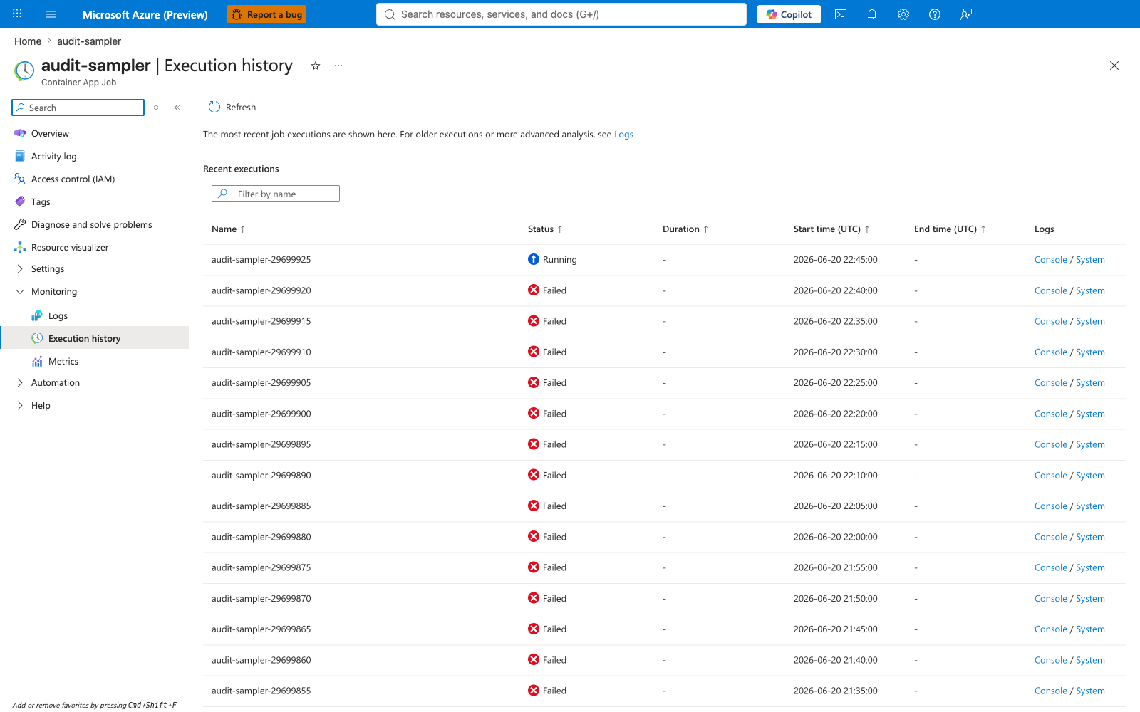Viewport: 1140px width, 712px height.
Task: Click the Running status icon
Action: click(534, 259)
